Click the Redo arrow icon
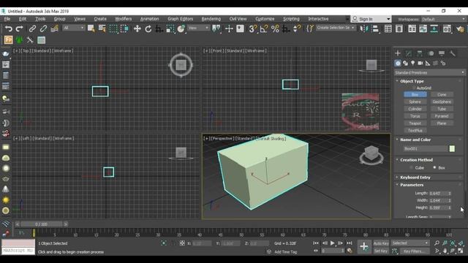Image resolution: width=468 pixels, height=263 pixels. (x=20, y=28)
